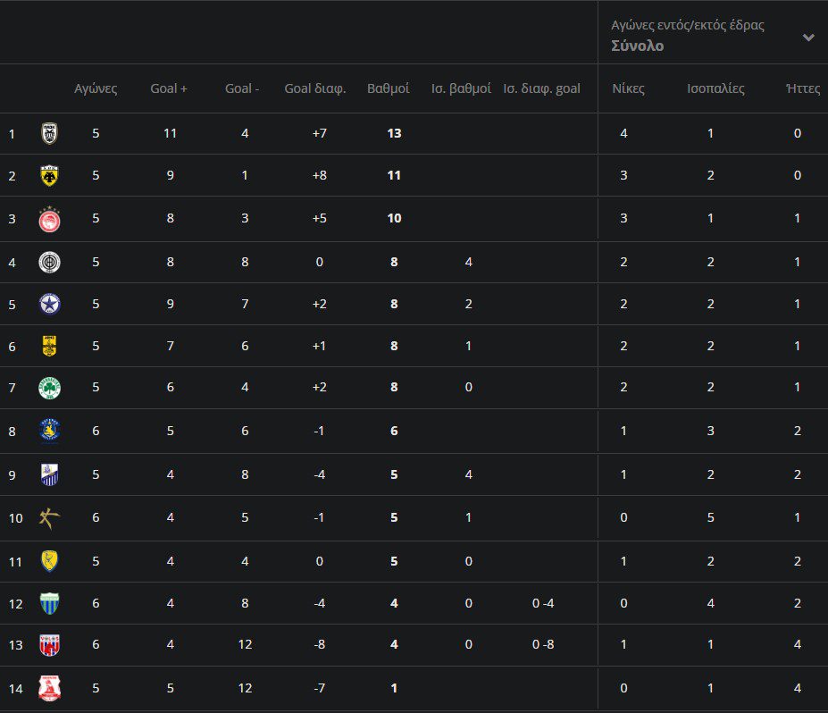828x713 pixels.
Task: Sort by Goal διαφ. column header
Action: [315, 88]
